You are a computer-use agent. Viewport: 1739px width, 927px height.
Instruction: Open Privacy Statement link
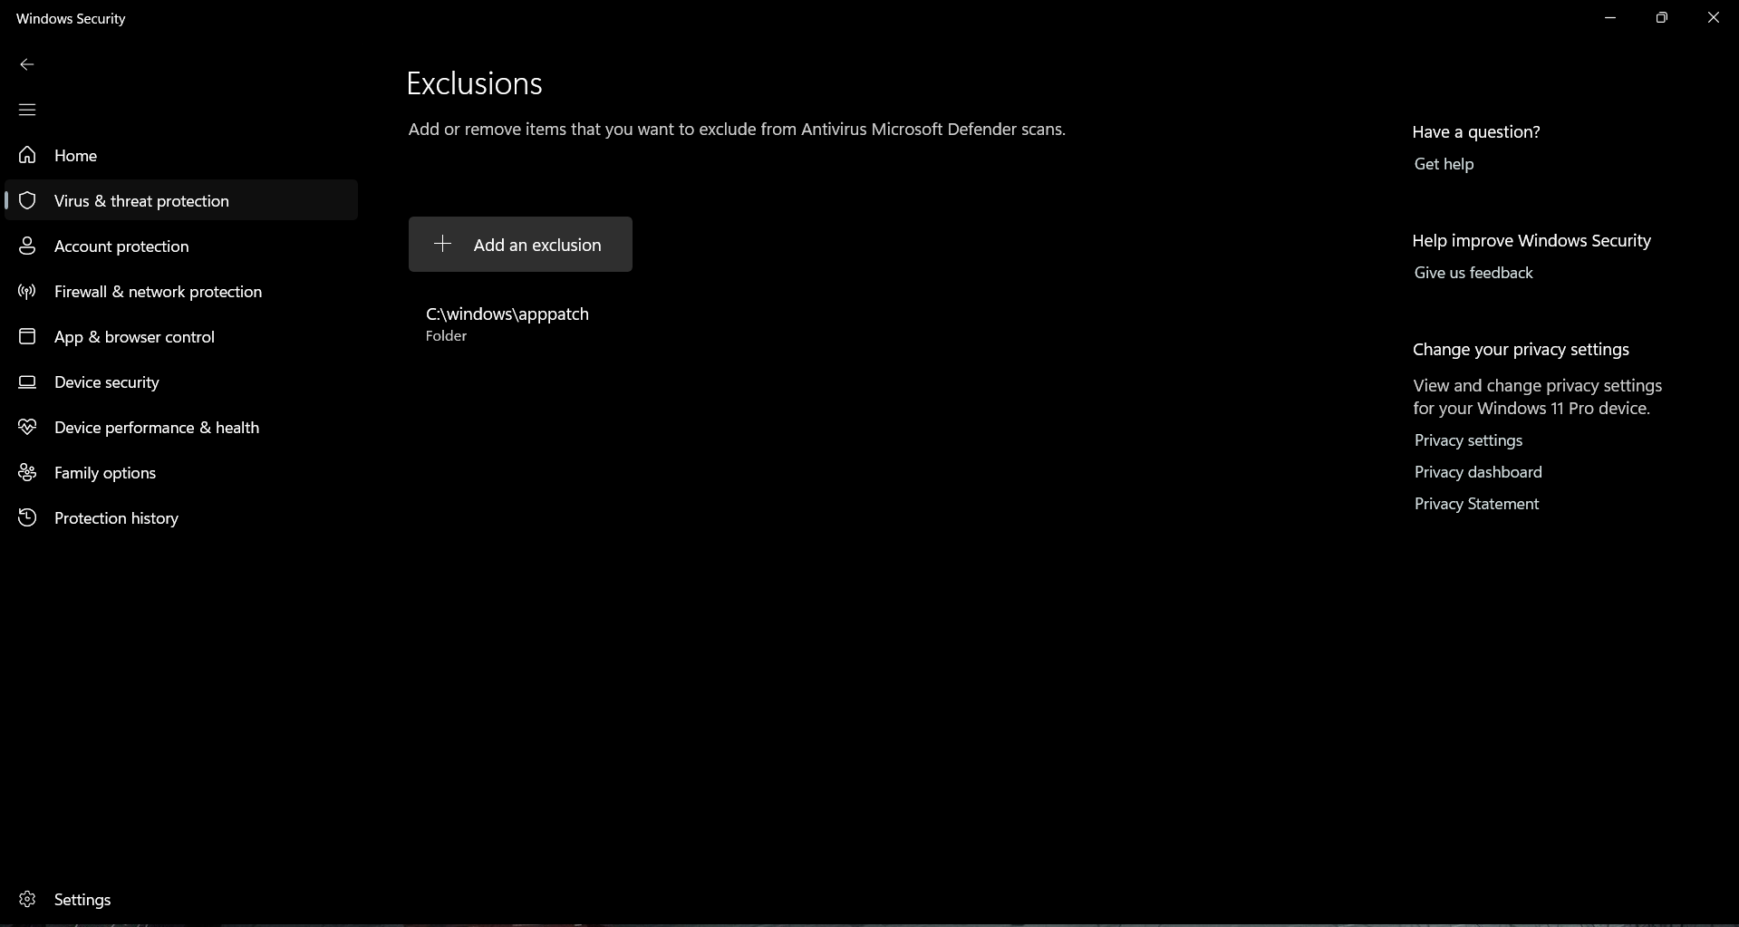(x=1476, y=504)
